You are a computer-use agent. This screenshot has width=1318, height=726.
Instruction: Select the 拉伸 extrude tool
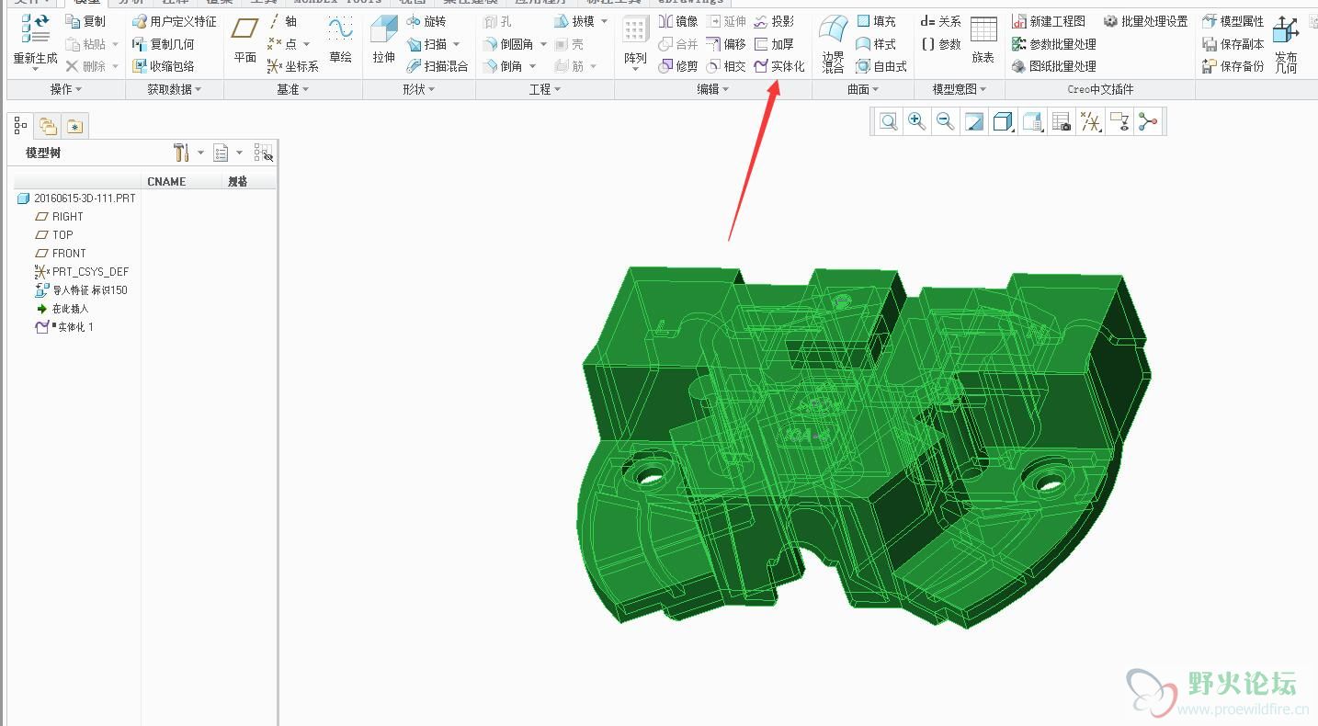[383, 40]
